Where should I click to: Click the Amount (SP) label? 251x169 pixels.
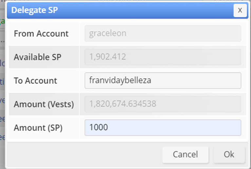click(38, 128)
